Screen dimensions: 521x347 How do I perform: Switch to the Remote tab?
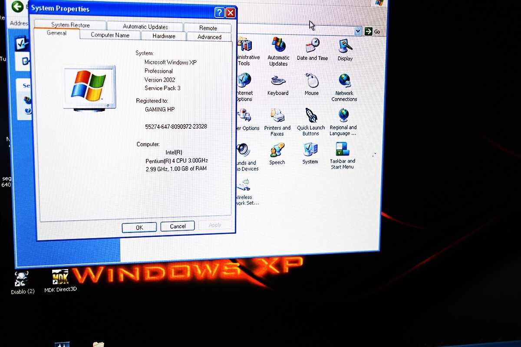pyautogui.click(x=208, y=28)
